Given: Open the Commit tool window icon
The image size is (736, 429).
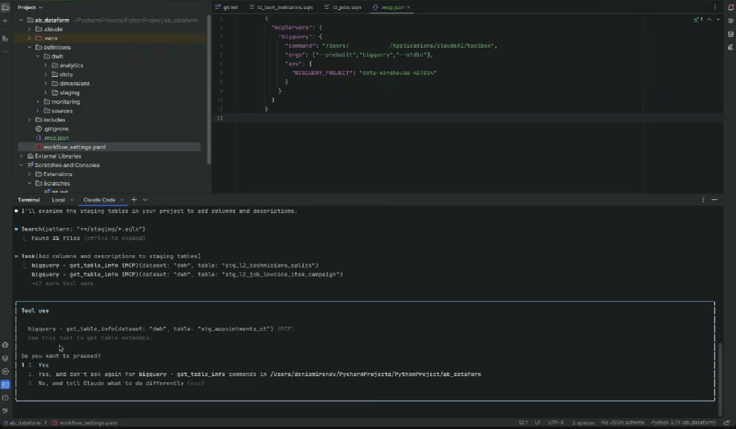Looking at the screenshot, I should pyautogui.click(x=6, y=21).
